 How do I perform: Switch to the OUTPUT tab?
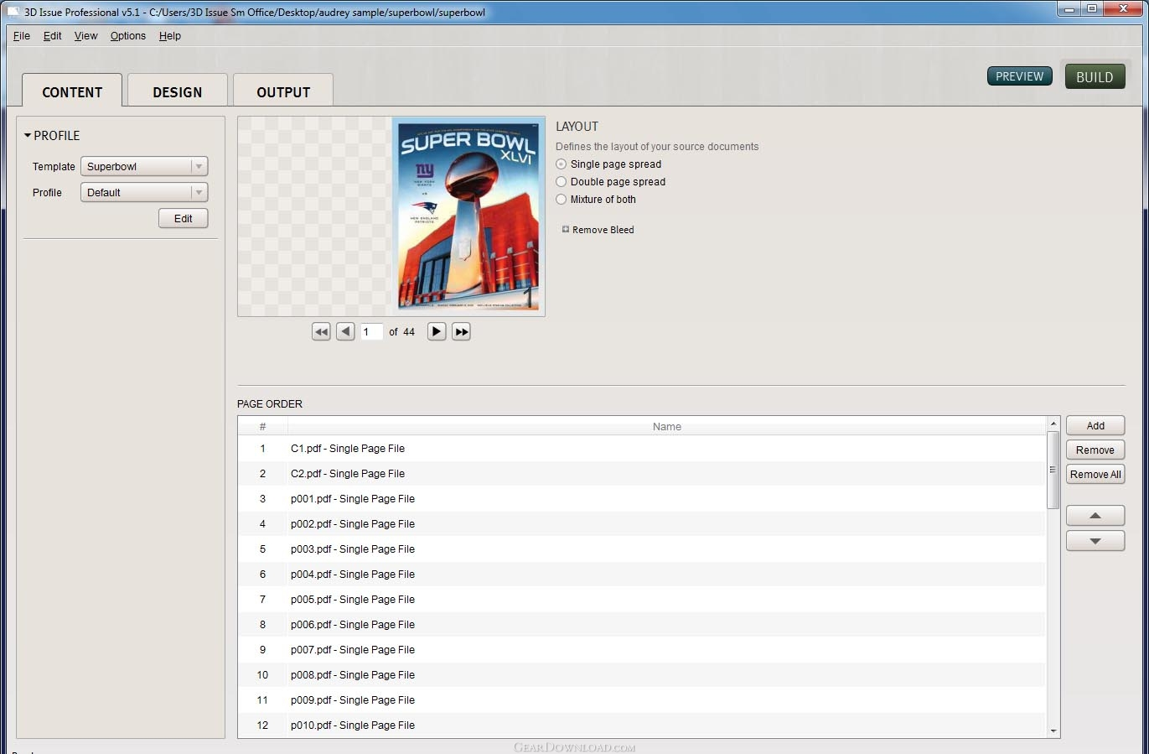283,91
